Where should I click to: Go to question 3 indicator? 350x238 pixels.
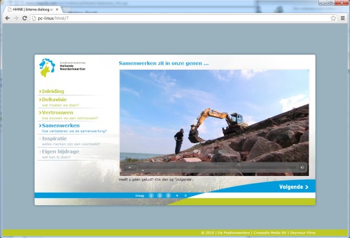pos(169,195)
